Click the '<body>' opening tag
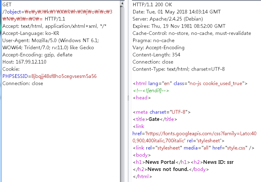261x182 pixels. [x=142, y=155]
